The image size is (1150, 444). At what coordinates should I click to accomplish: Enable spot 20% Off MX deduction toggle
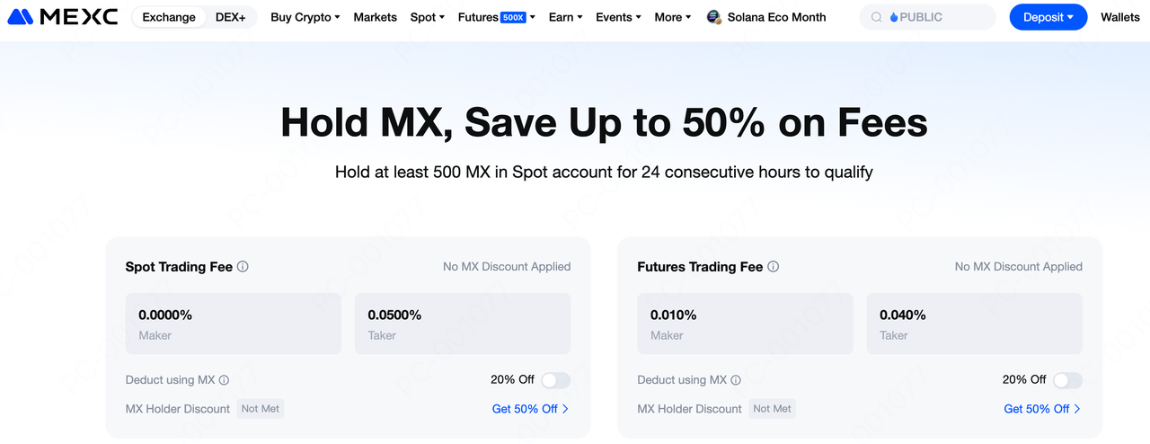coord(555,380)
